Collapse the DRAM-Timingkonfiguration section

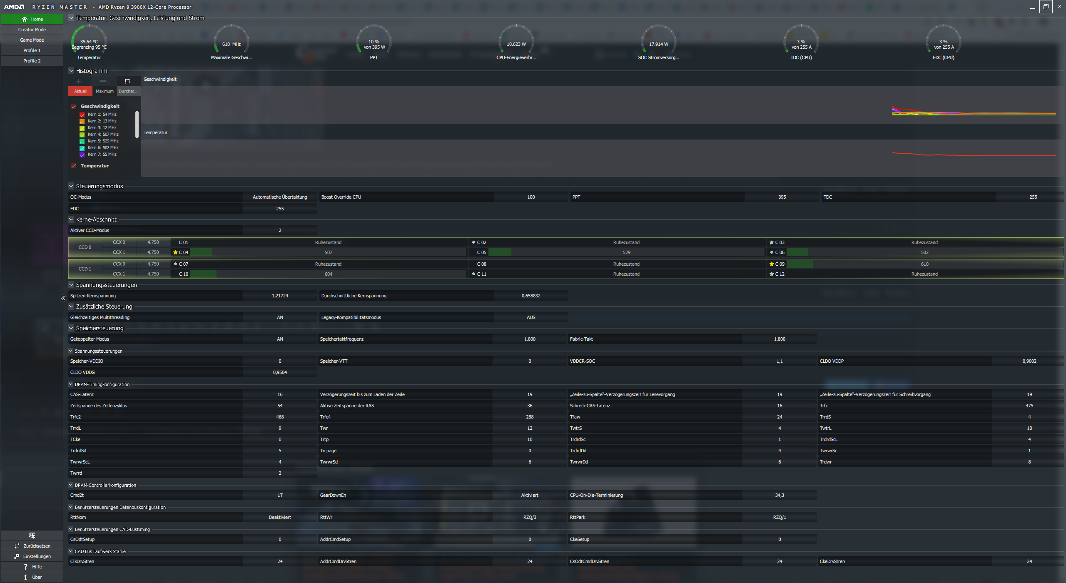coord(71,384)
